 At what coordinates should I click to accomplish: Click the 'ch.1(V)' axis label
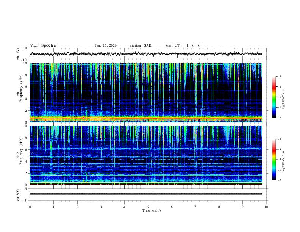pos(18,54)
